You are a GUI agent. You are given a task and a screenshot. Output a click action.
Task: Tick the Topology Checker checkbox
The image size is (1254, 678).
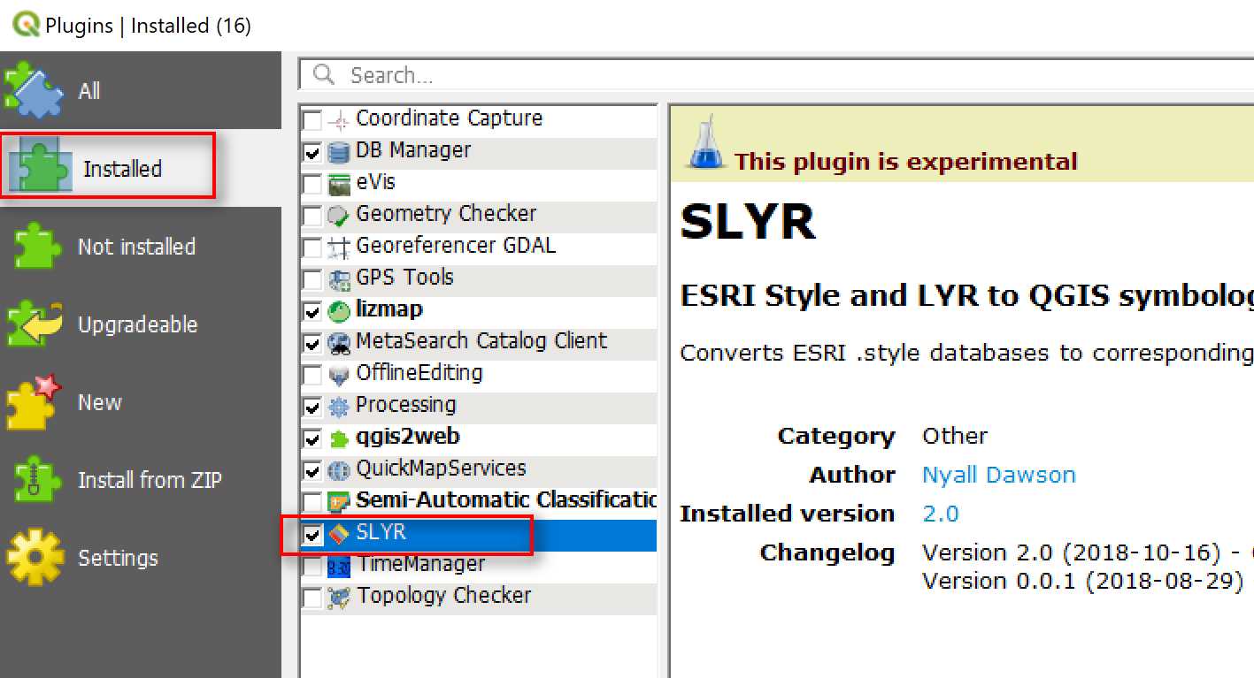(312, 598)
